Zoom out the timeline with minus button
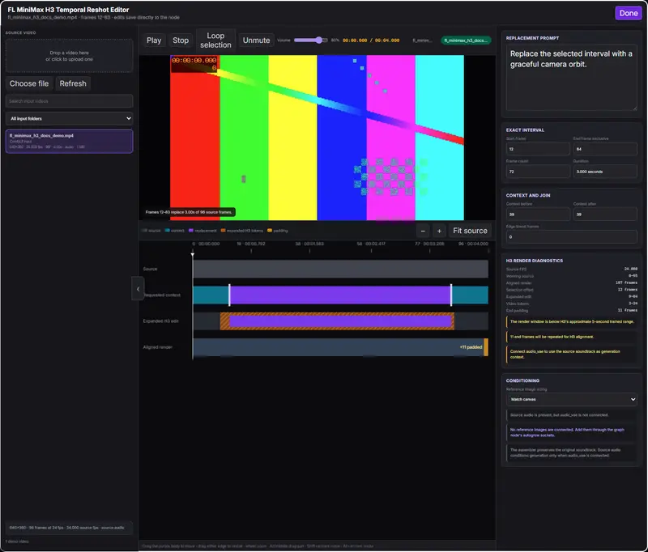This screenshot has height=552, width=648. pos(423,231)
